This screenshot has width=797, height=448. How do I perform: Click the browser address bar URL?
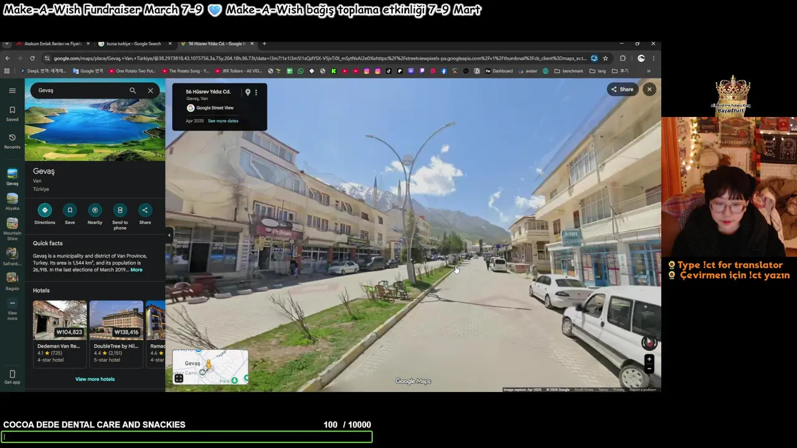tap(320, 58)
